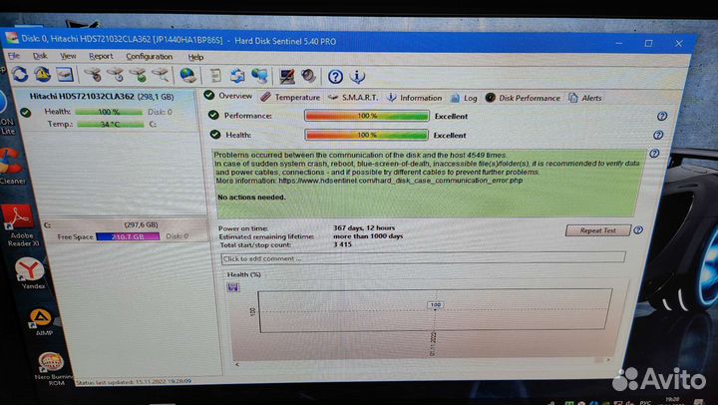This screenshot has height=405, width=718.
Task: Click the networked computers toolbar icon
Action: coord(259,76)
